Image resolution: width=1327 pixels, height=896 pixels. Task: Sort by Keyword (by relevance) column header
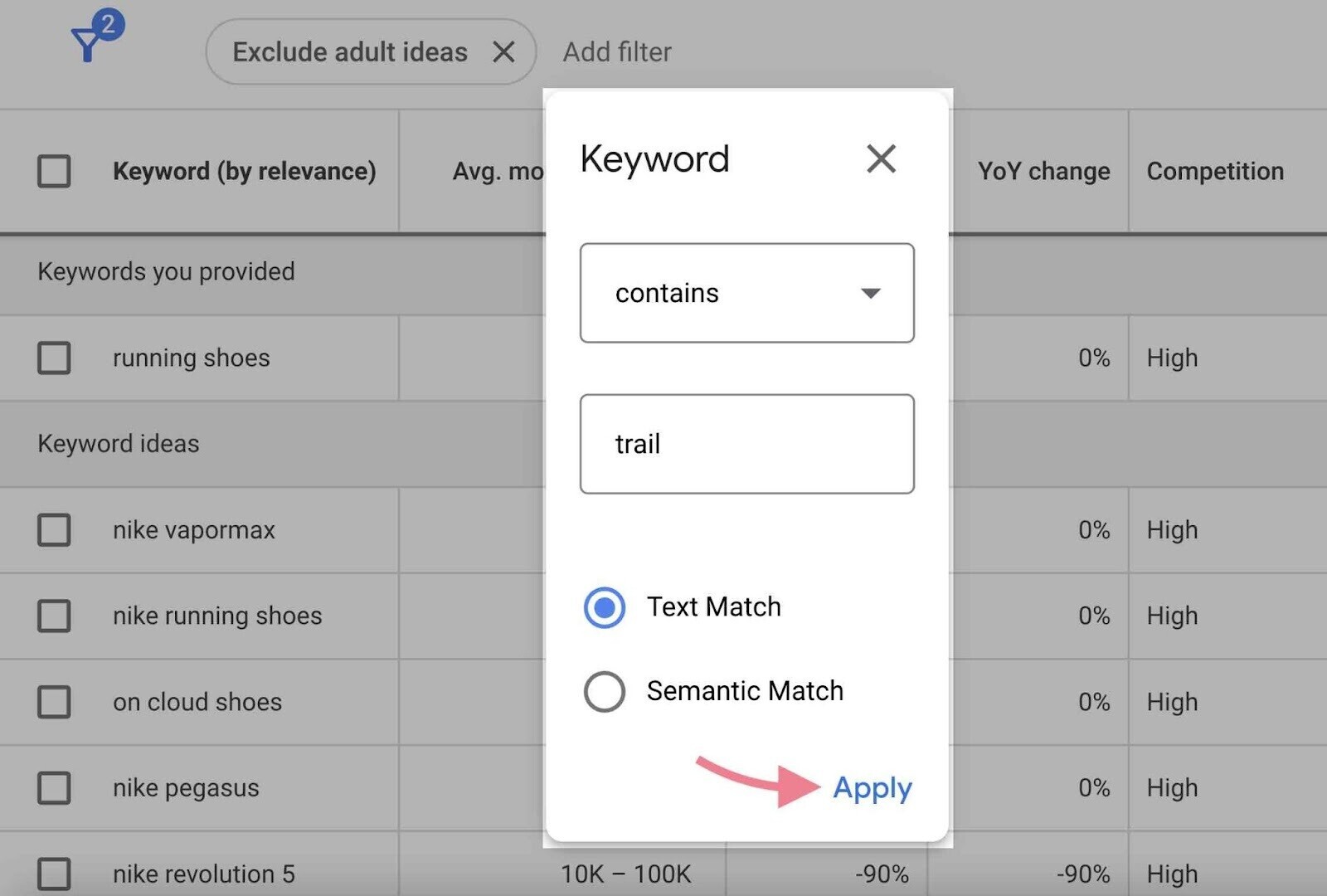click(x=244, y=172)
